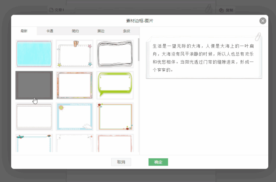The width and height of the screenshot is (276, 182).
Task: Close the 素材边框-图片 dialog
Action: (x=263, y=21)
